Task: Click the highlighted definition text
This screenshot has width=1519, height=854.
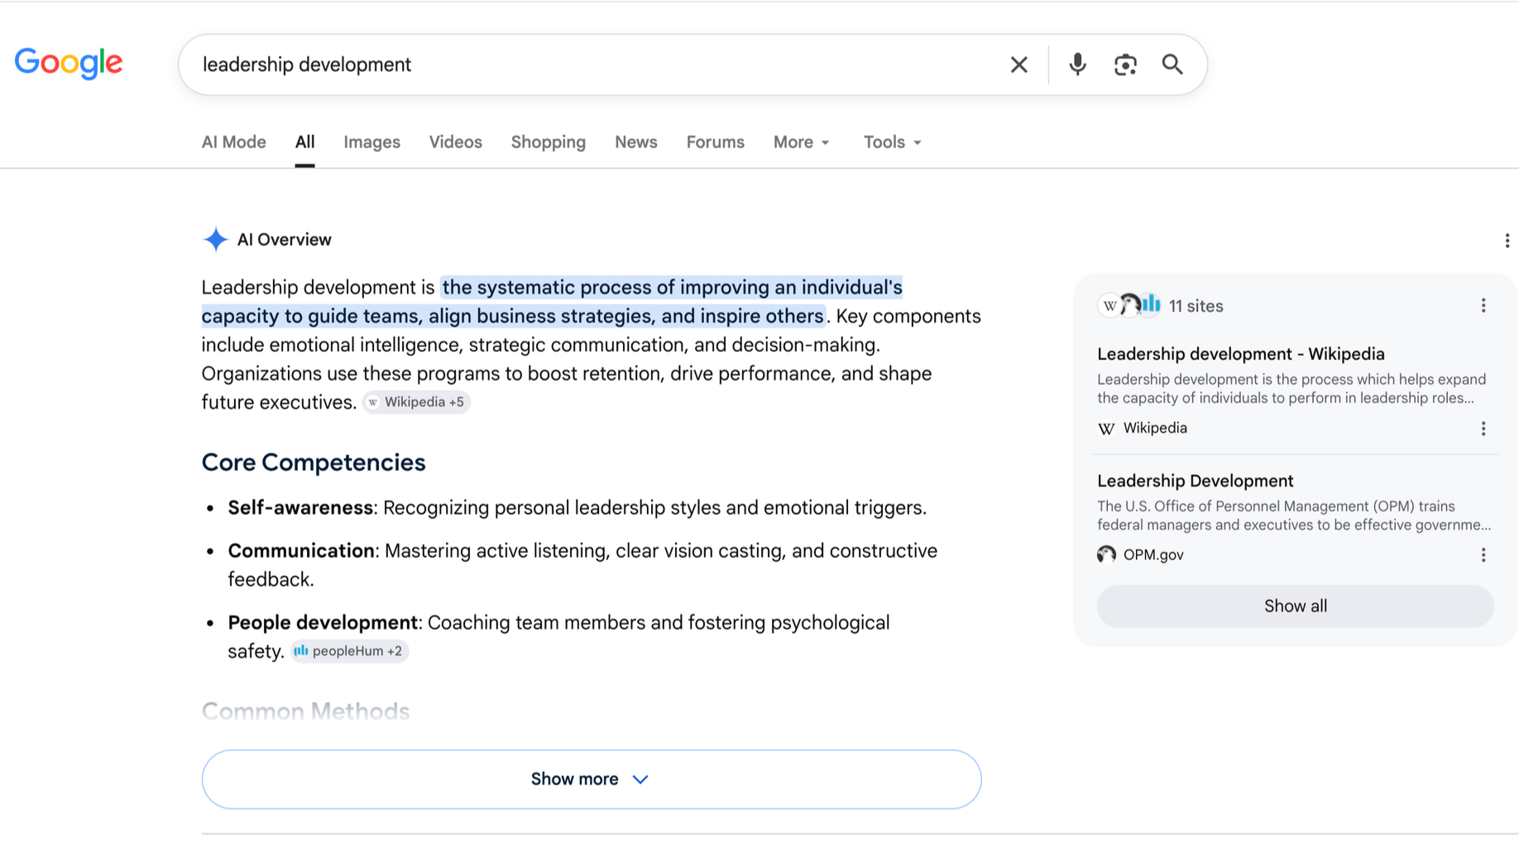Action: point(552,302)
